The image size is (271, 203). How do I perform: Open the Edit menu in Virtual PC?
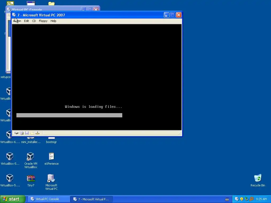click(x=26, y=21)
